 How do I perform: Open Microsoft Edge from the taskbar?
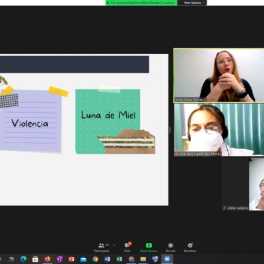tap(24, 259)
